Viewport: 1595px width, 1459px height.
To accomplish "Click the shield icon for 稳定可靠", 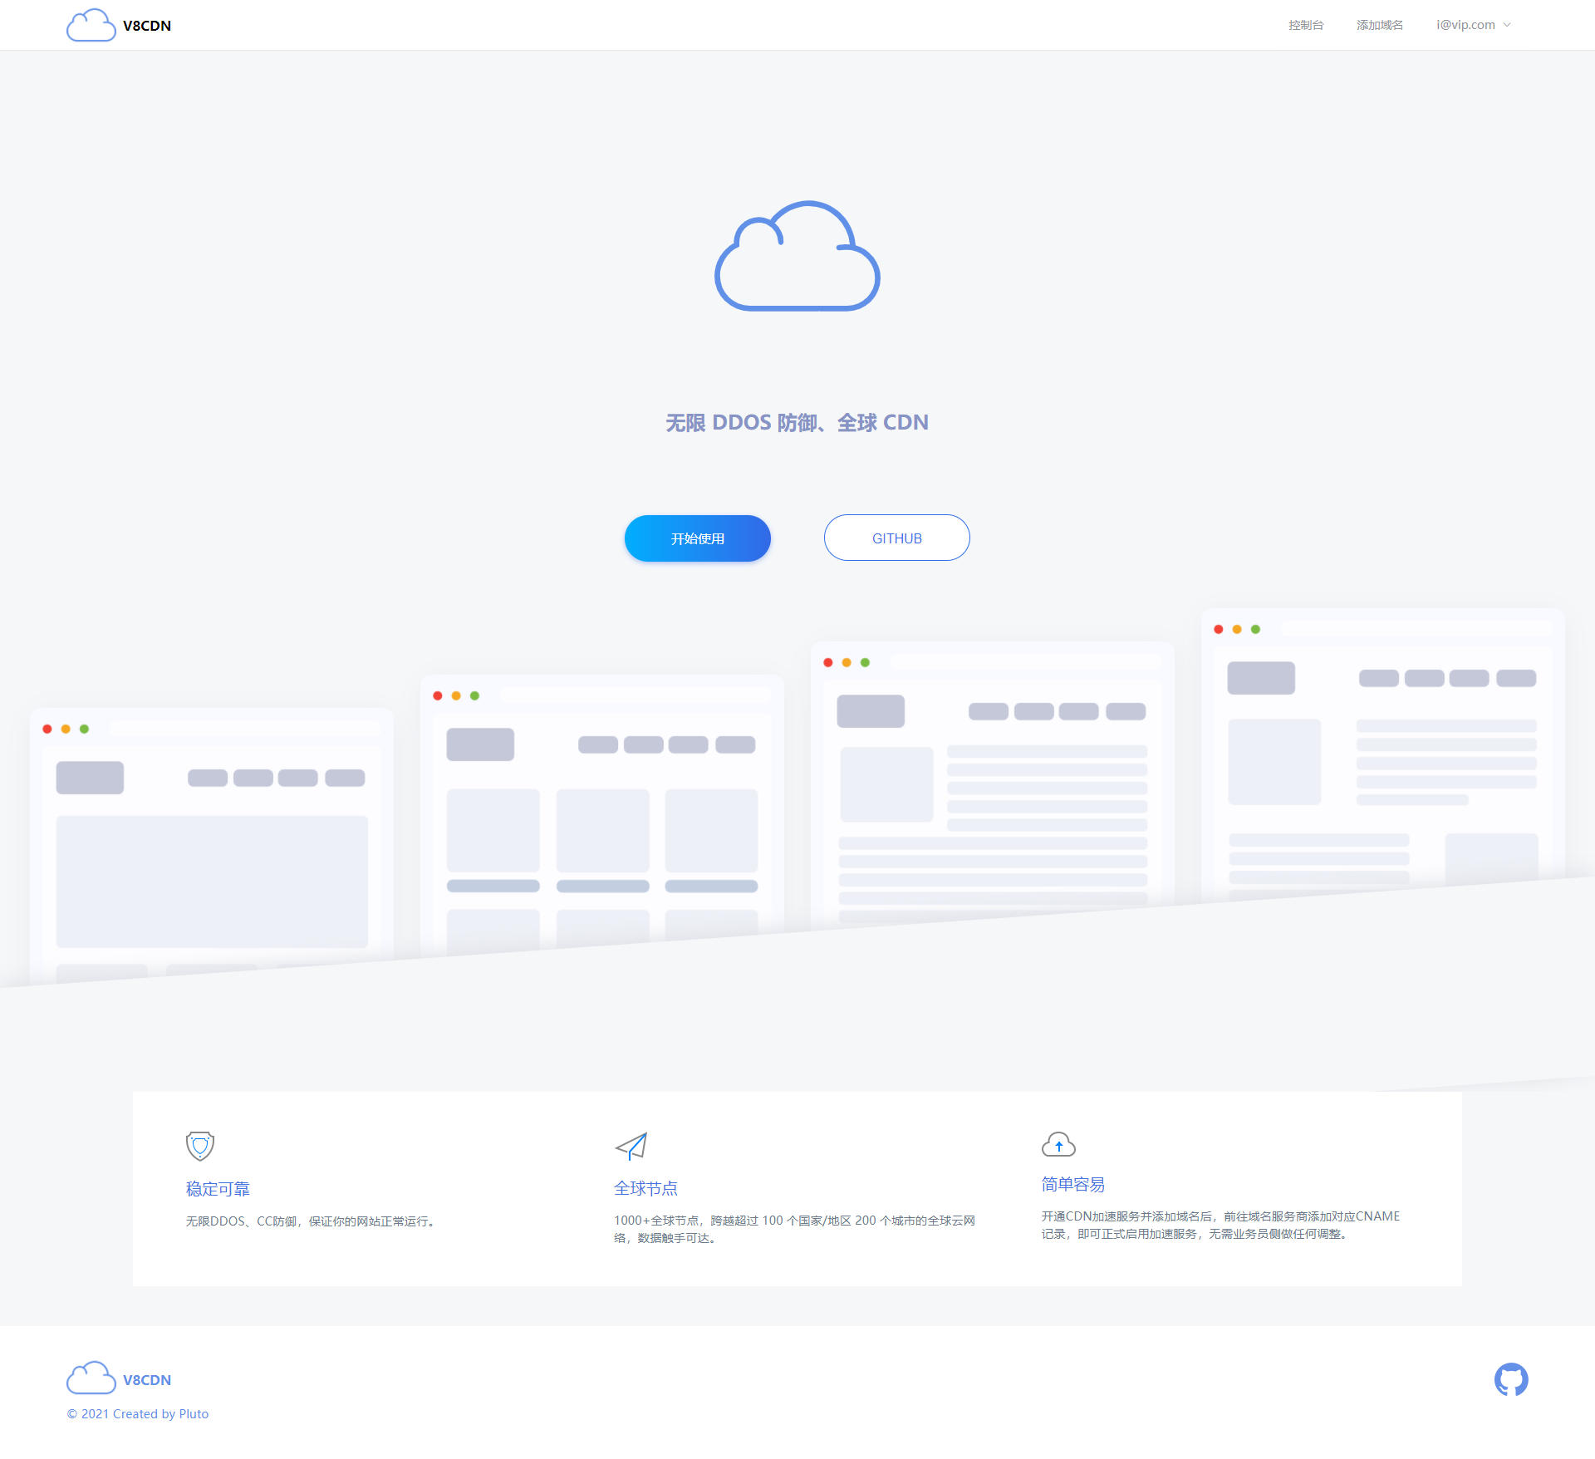I will [200, 1146].
